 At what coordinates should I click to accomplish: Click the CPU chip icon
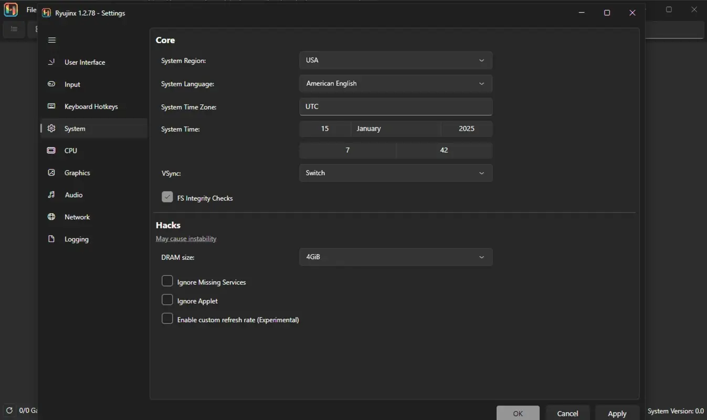(51, 151)
